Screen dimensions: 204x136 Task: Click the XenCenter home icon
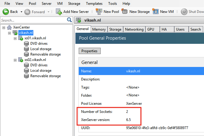9,27
